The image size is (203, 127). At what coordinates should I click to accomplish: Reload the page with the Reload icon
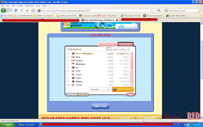coord(16,10)
